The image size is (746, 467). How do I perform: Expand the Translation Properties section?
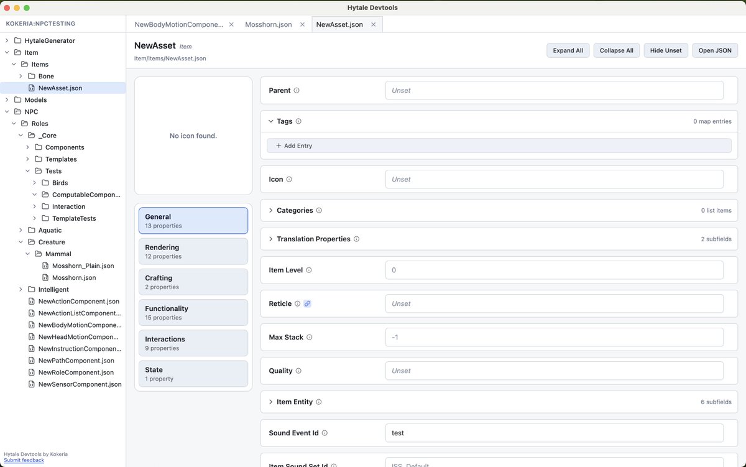click(x=270, y=239)
